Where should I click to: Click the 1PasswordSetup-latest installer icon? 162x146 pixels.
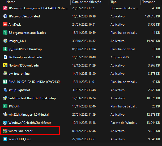click(x=5, y=16)
